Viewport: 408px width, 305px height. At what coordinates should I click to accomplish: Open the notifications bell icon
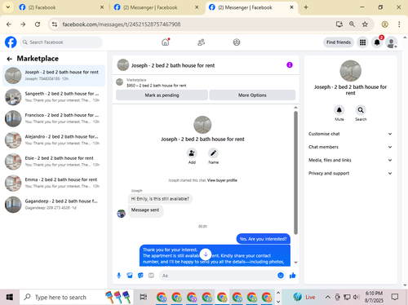click(377, 42)
